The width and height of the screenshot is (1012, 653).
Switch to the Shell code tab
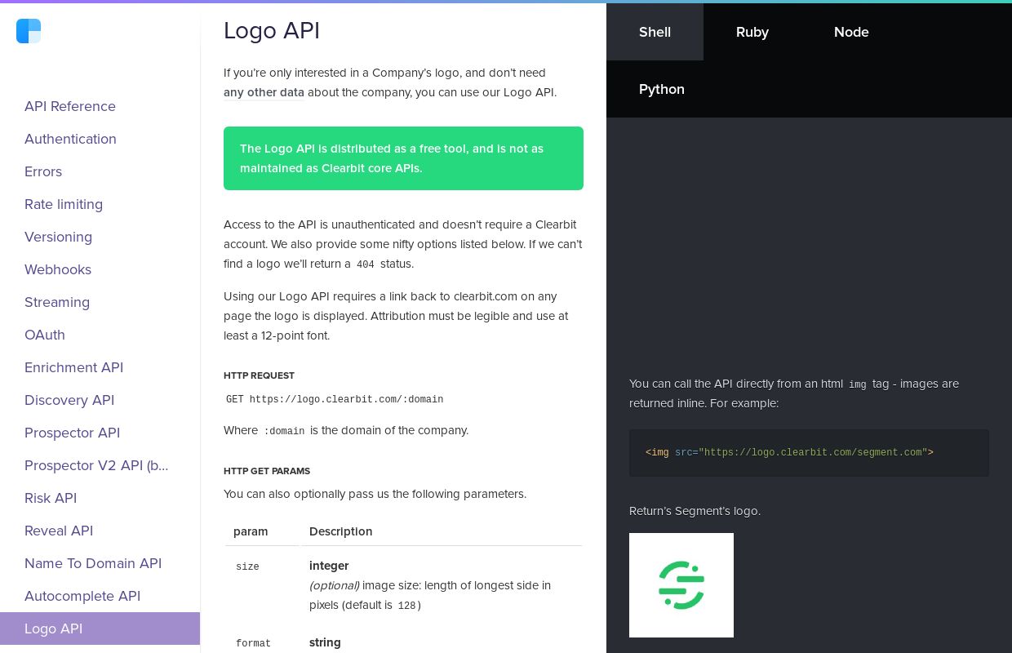[x=655, y=32]
